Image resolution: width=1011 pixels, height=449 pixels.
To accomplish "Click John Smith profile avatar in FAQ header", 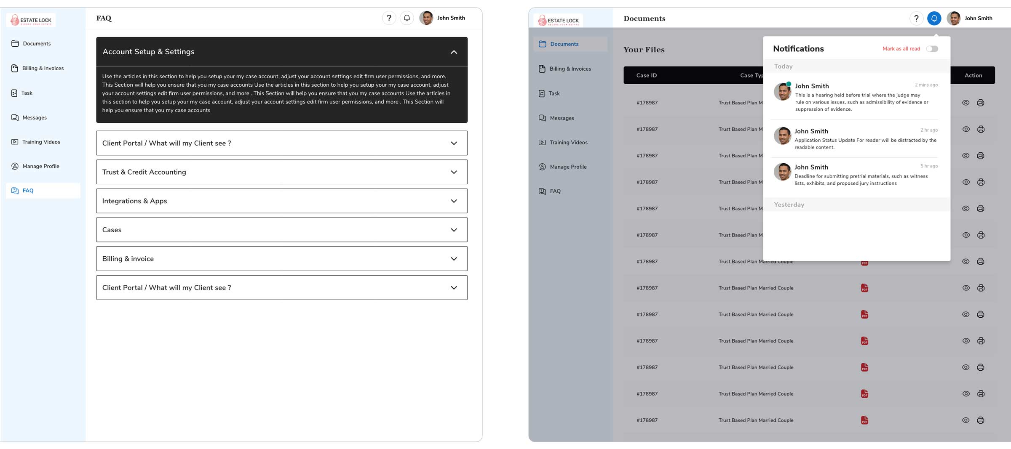I will 426,18.
